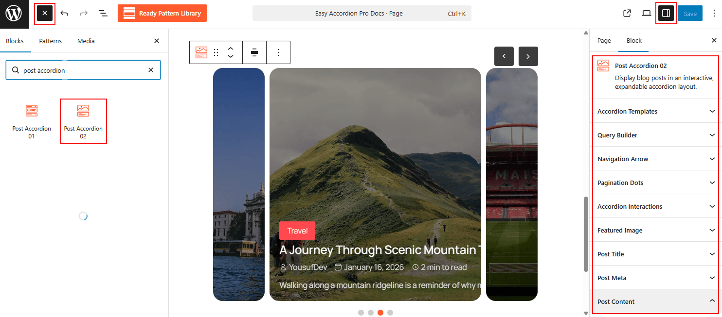Open page preview in new tab
Image resolution: width=722 pixels, height=317 pixels.
pyautogui.click(x=627, y=14)
